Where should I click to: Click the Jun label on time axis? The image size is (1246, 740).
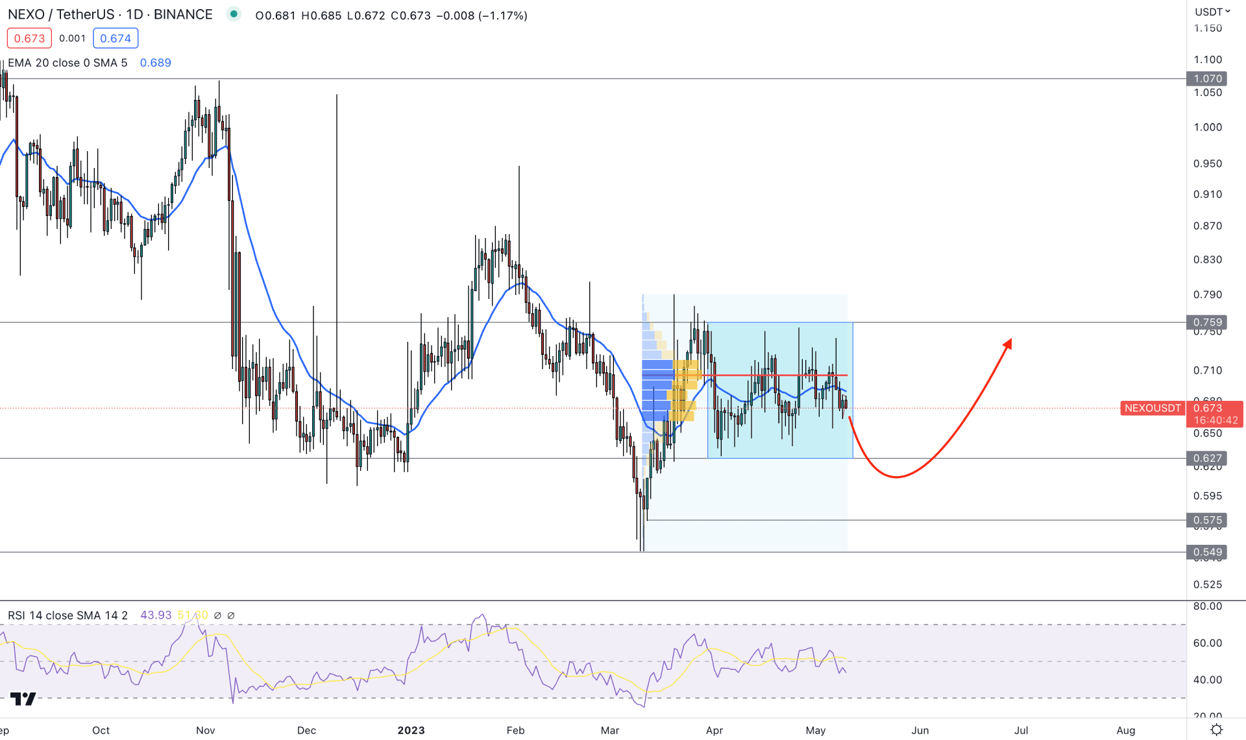pos(920,730)
